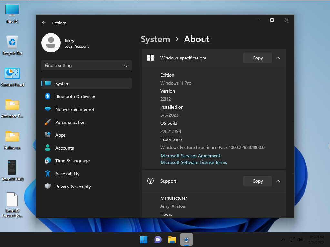Click the System breadcrumb link
This screenshot has height=247, width=330.
click(x=155, y=39)
